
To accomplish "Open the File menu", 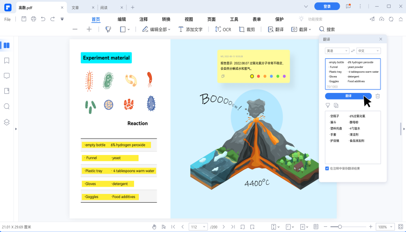I will 8,19.
